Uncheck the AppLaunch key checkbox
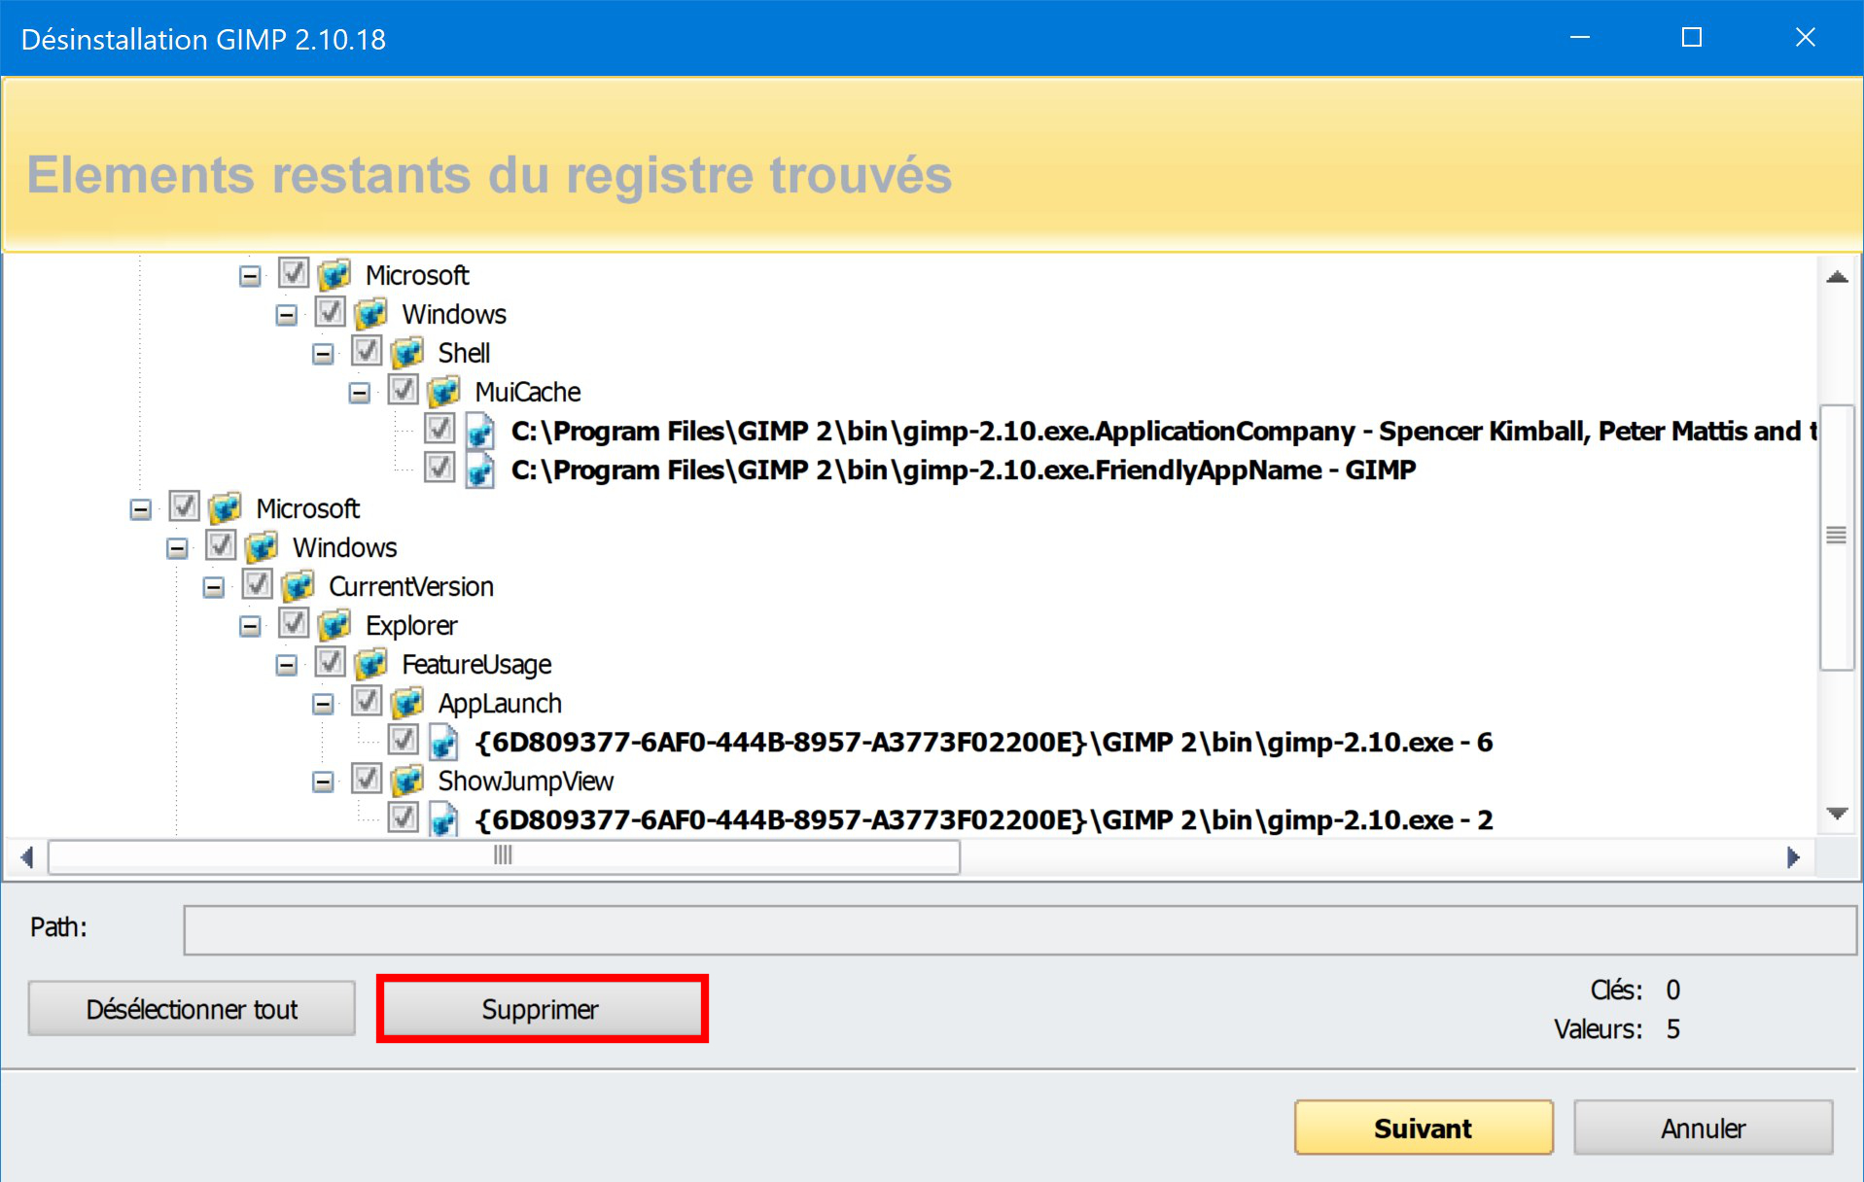 [x=367, y=701]
